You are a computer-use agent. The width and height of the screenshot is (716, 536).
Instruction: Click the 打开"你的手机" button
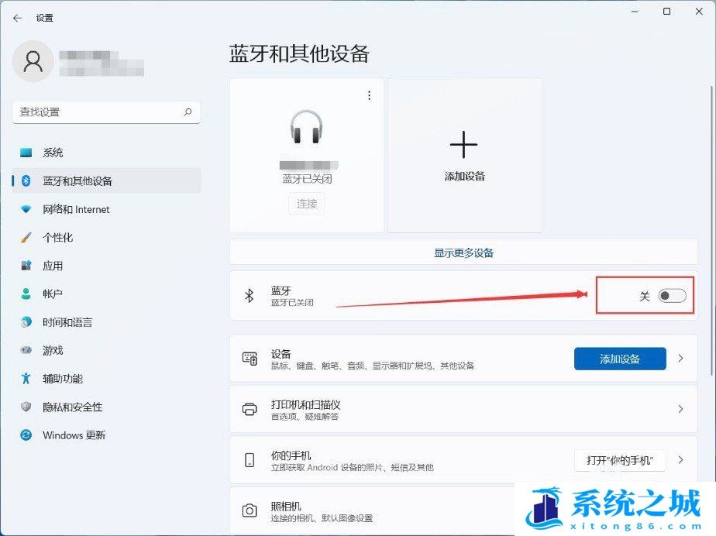620,460
